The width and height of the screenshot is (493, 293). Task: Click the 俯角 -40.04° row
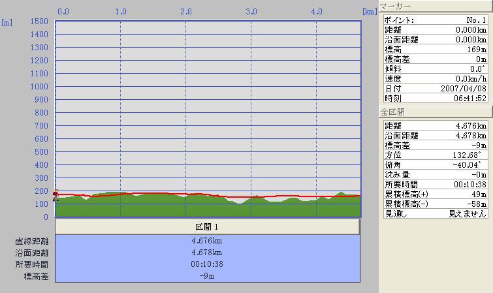[436, 165]
